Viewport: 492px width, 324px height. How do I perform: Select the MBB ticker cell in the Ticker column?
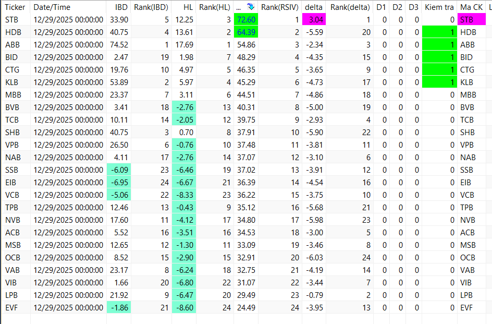16,94
